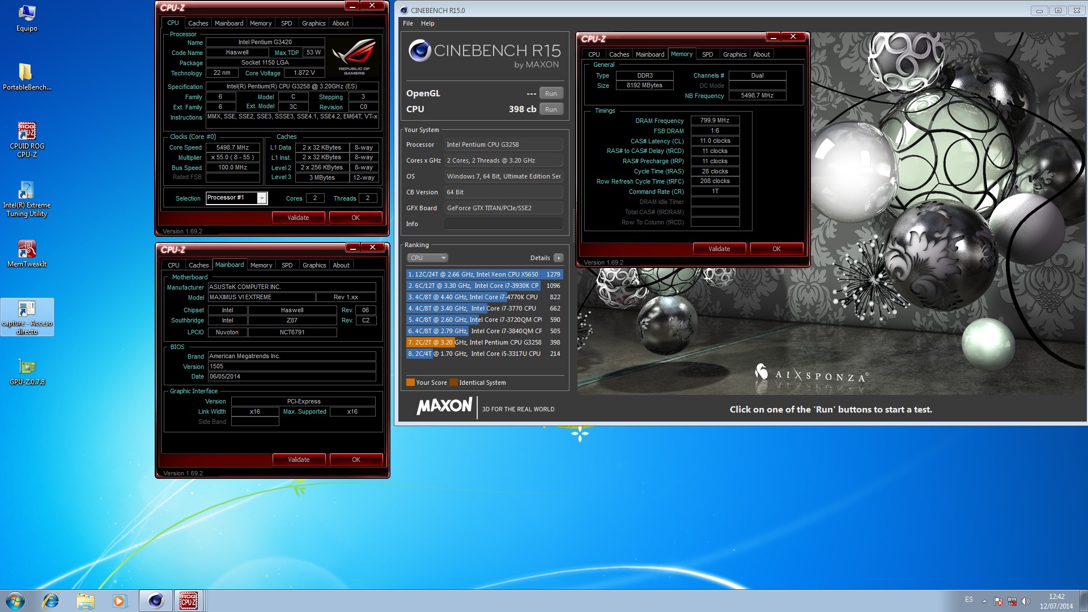This screenshot has width=1088, height=612.
Task: Switch to ROG CPU-Z taskbar button
Action: coord(189,601)
